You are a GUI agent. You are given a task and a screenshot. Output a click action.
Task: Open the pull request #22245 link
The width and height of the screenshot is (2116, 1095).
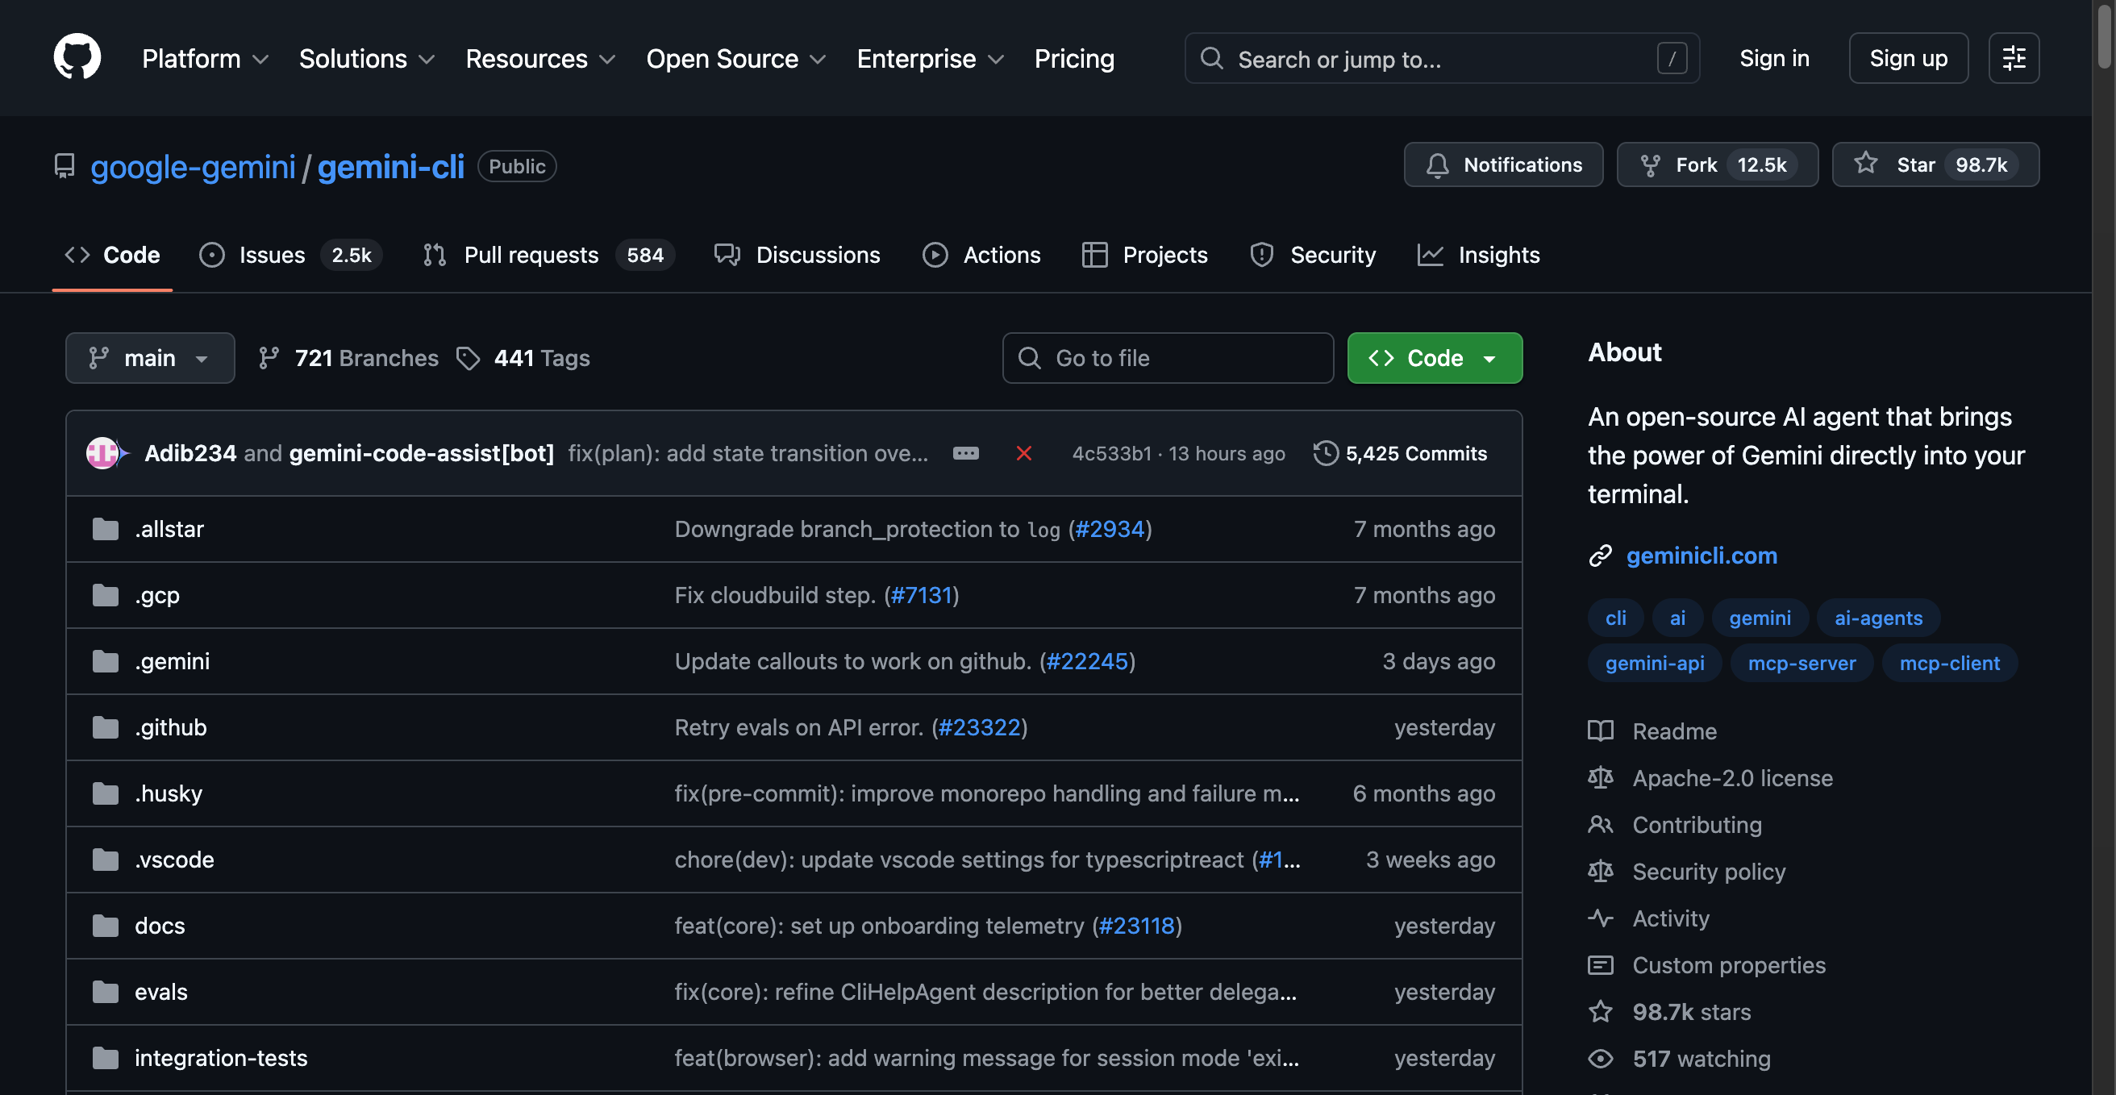pos(1087,661)
